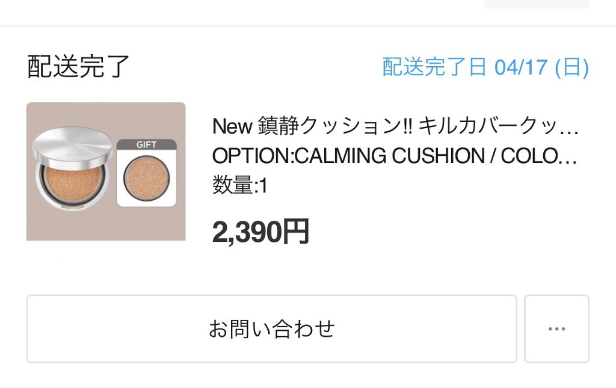The height and width of the screenshot is (388, 616).
Task: Click the 04/17 (日) date text
Action: pos(541,67)
